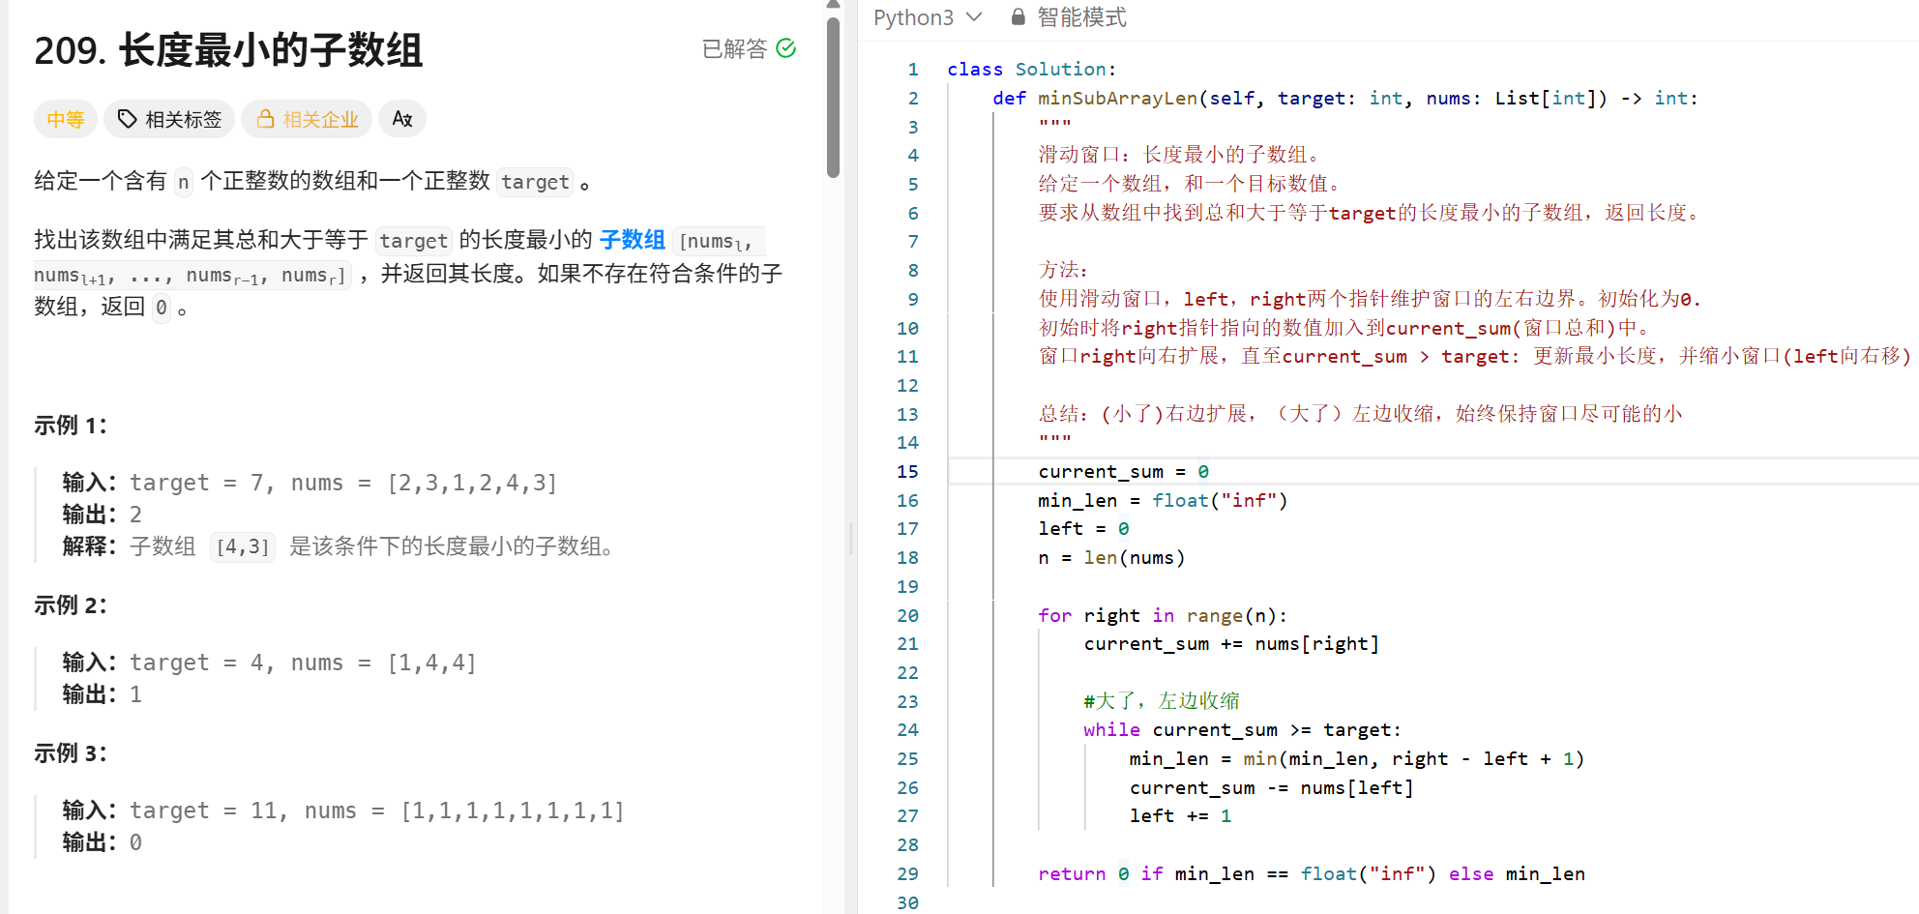This screenshot has width=1919, height=914.
Task: Click the scrollbar up arrow in description panel
Action: coord(834,5)
